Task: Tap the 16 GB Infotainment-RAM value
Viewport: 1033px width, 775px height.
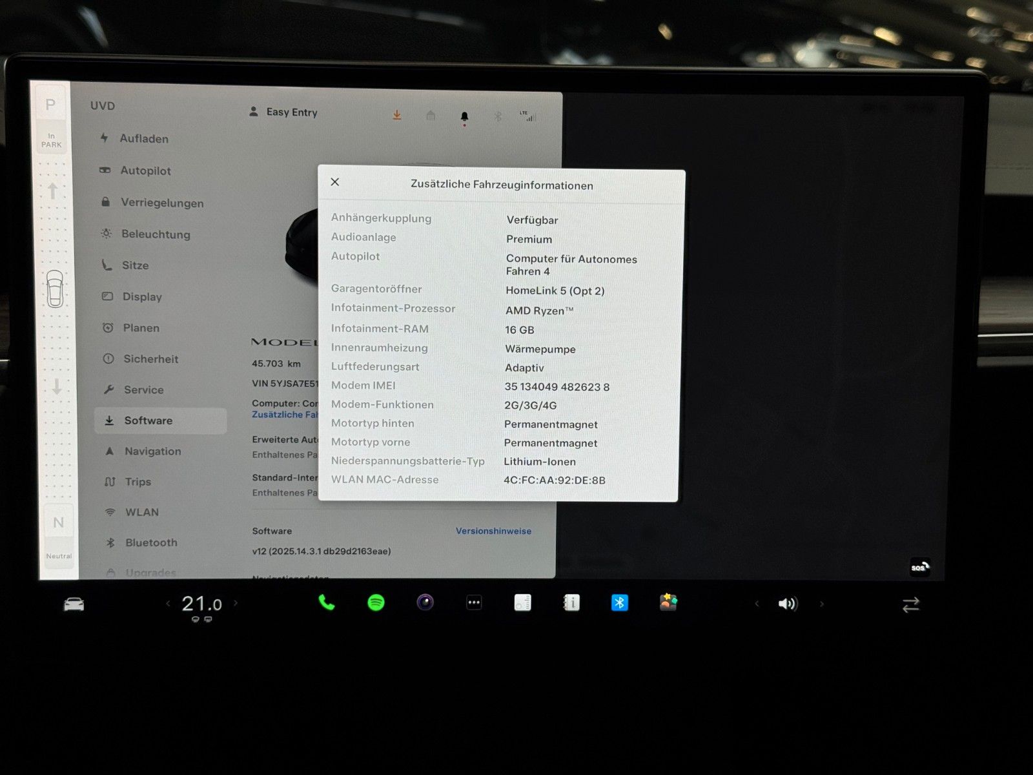Action: click(520, 329)
